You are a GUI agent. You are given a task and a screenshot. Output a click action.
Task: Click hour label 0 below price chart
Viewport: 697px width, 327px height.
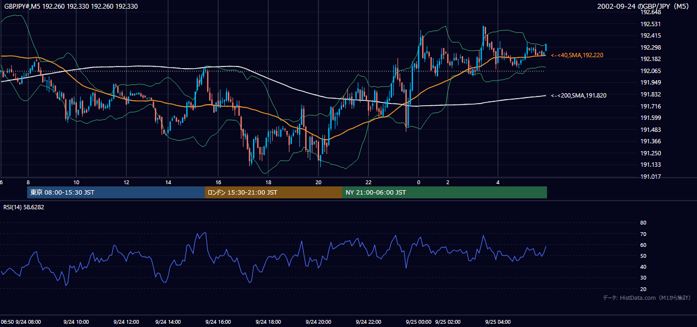[419, 182]
